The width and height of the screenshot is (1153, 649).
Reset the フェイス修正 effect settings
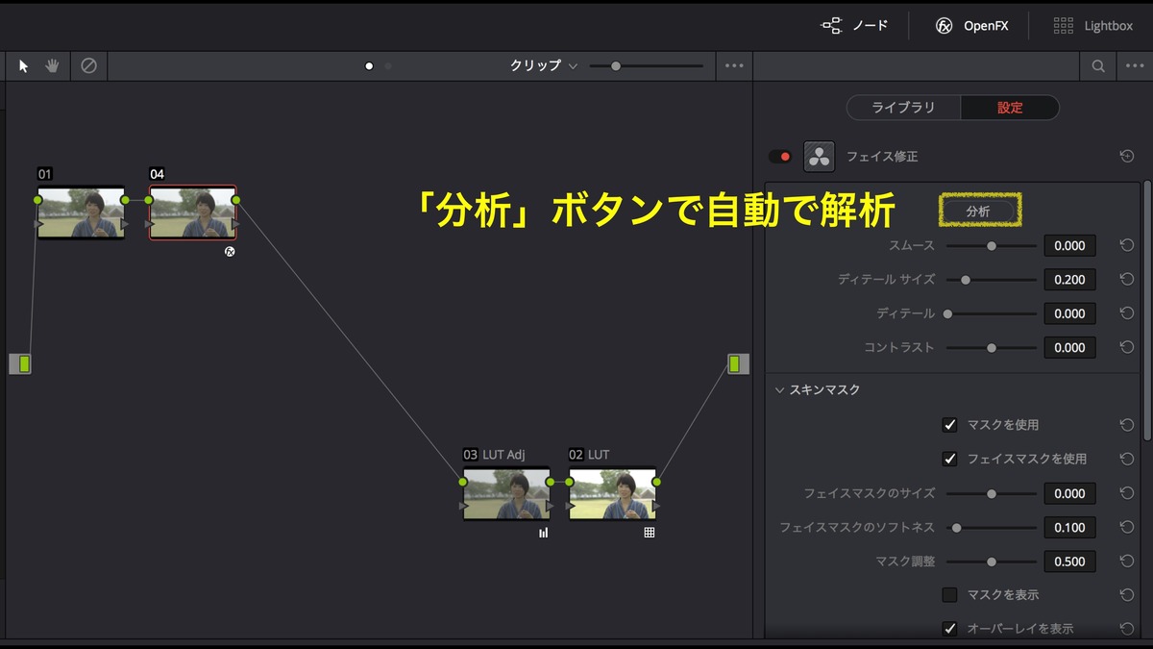pyautogui.click(x=1127, y=156)
